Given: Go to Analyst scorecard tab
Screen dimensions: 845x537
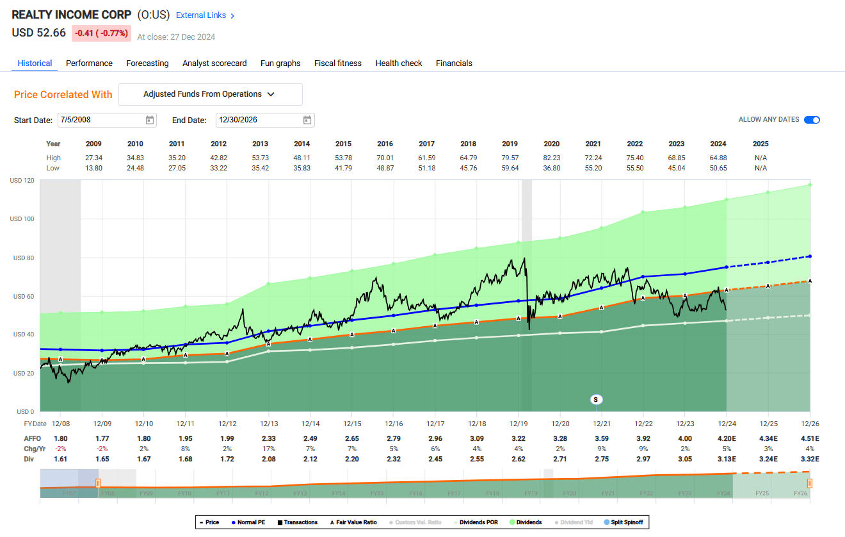Looking at the screenshot, I should (214, 63).
